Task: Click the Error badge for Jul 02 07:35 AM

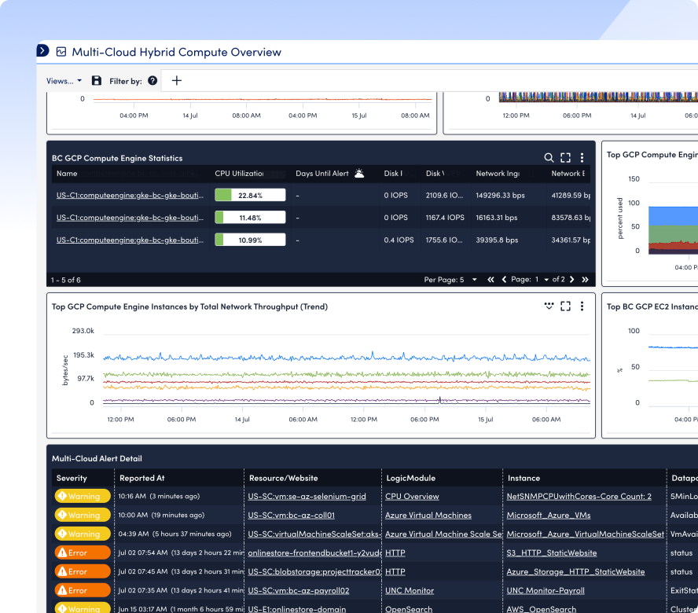Action: [x=83, y=590]
